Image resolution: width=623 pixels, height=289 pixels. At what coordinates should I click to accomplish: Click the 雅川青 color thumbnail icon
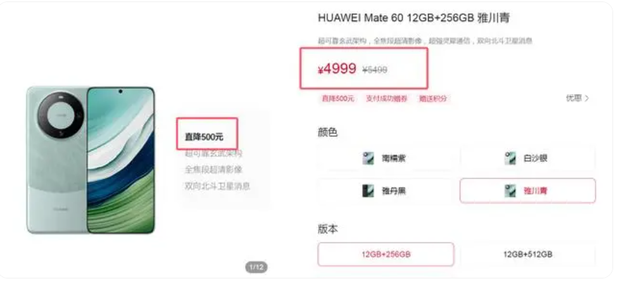click(x=510, y=191)
